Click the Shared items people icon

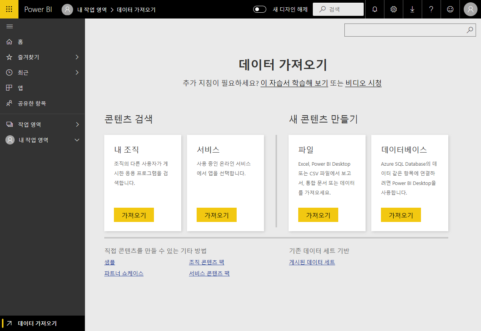[10, 103]
